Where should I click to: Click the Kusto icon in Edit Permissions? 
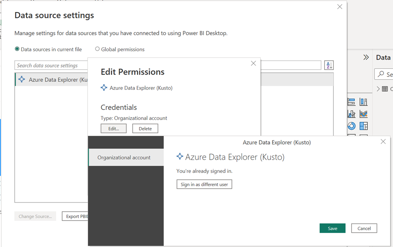(104, 88)
